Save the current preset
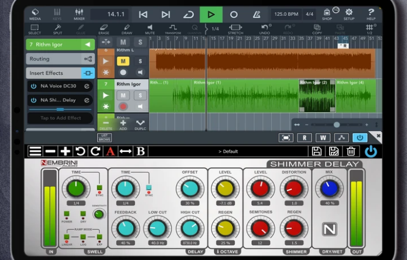Screen dimensions: 407x260 click(x=316, y=151)
